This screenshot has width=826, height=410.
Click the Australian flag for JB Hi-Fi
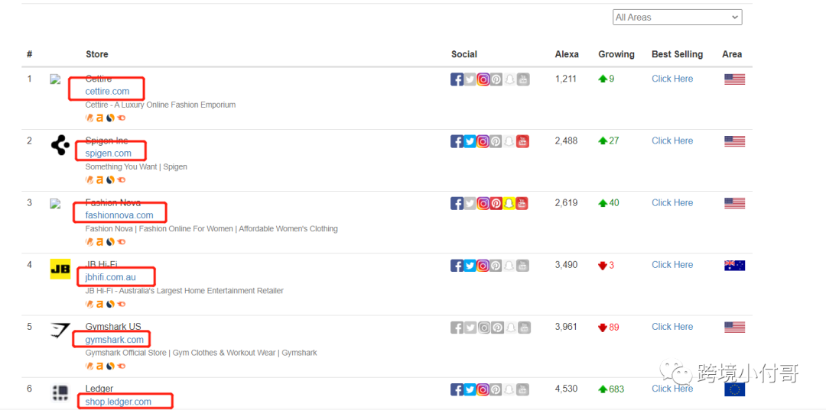click(x=734, y=266)
